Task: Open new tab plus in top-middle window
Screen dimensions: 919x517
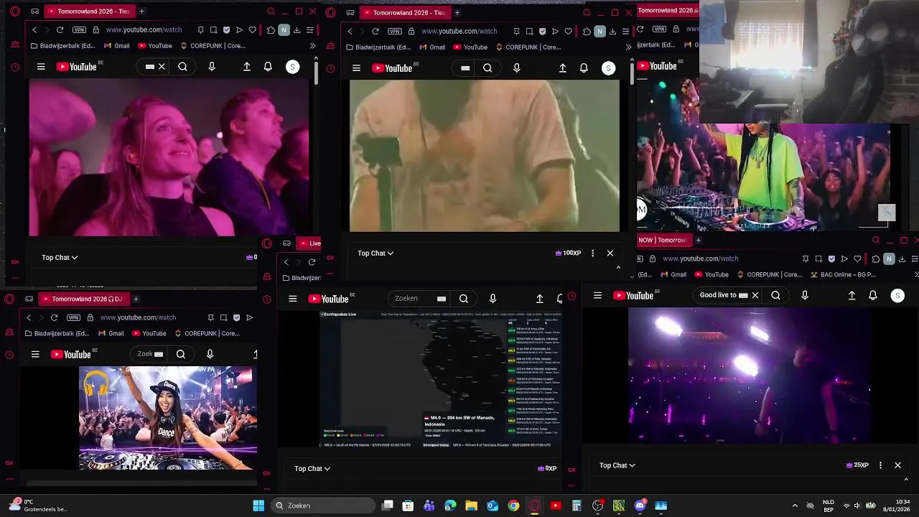Action: coord(457,12)
